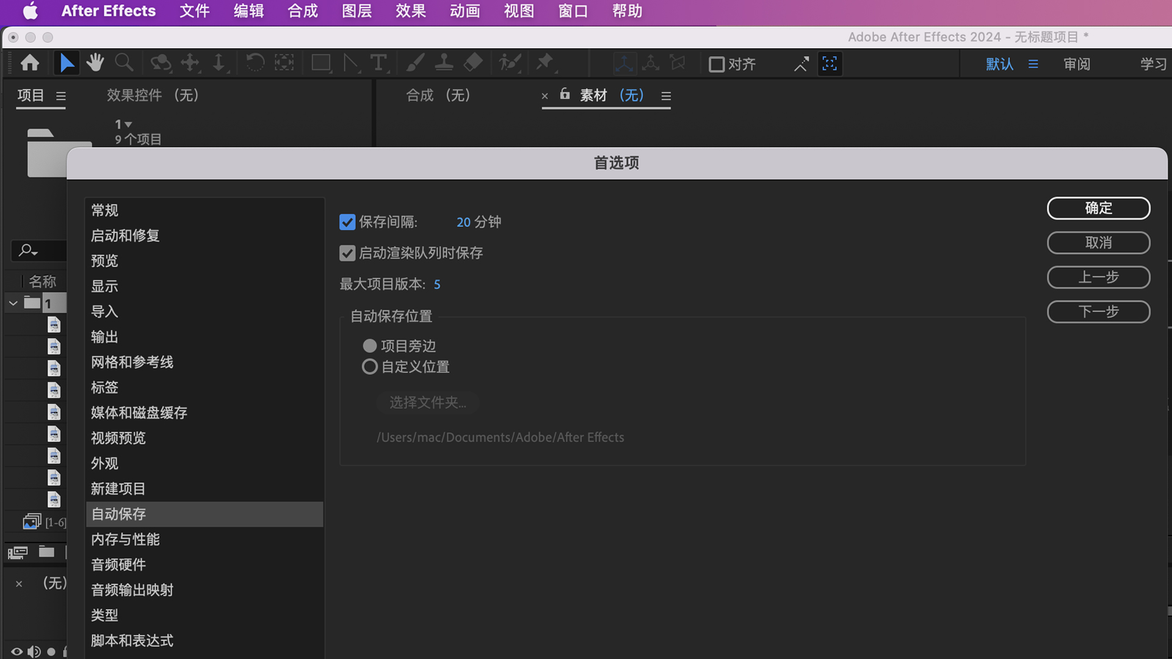Click 20 分钟 save interval value
1172x659 pixels.
478,222
